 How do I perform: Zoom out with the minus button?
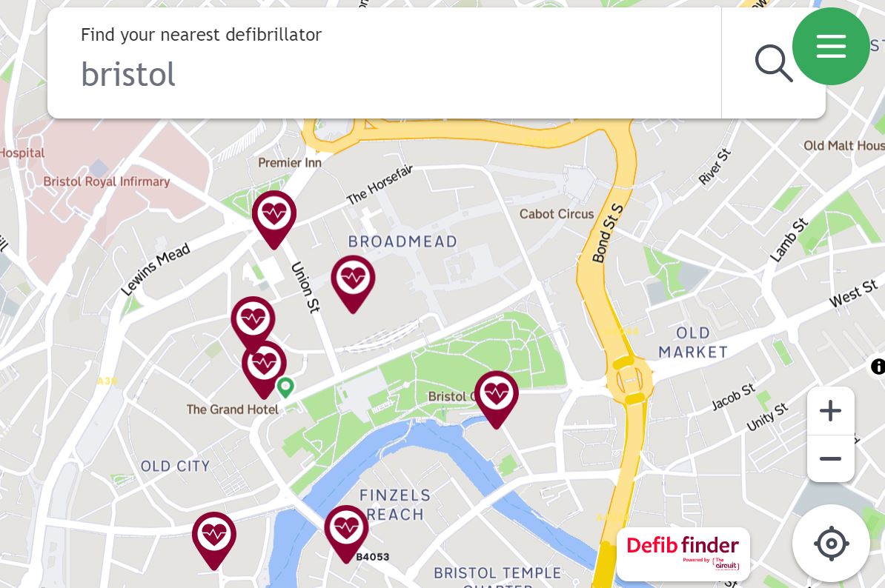click(x=830, y=458)
